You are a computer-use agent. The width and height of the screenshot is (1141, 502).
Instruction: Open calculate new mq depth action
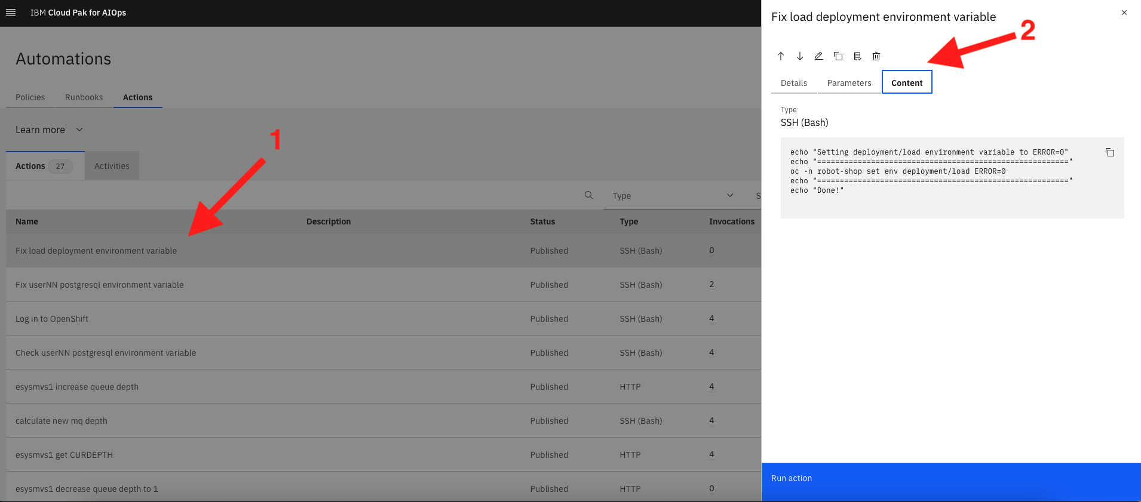click(62, 421)
